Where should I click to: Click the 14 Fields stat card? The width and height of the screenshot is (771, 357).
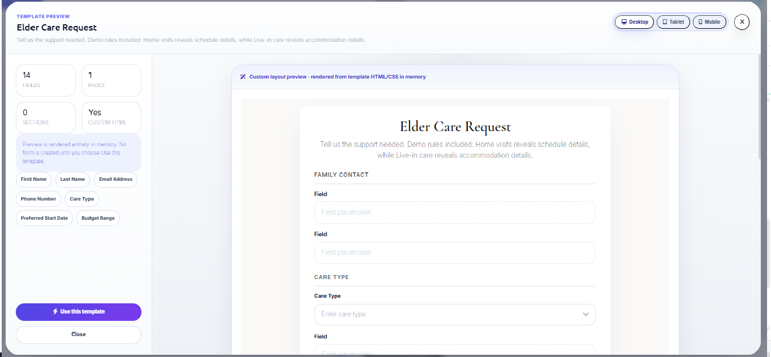coord(45,80)
